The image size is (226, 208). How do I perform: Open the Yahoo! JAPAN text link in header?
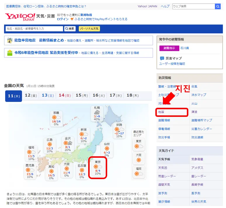[147, 6]
